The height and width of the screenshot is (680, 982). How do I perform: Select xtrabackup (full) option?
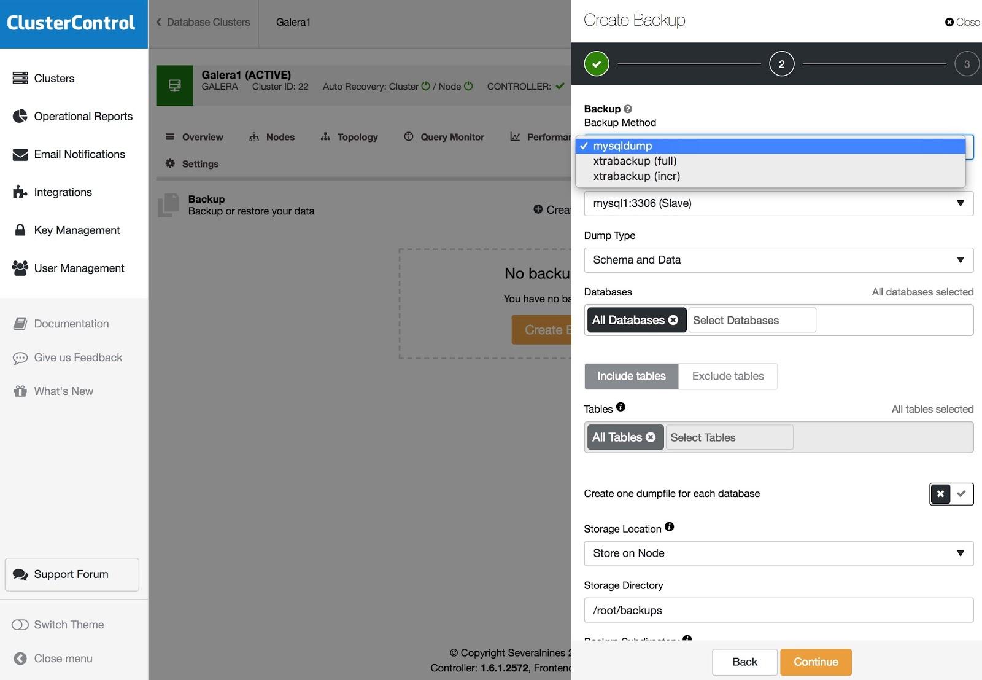tap(770, 161)
